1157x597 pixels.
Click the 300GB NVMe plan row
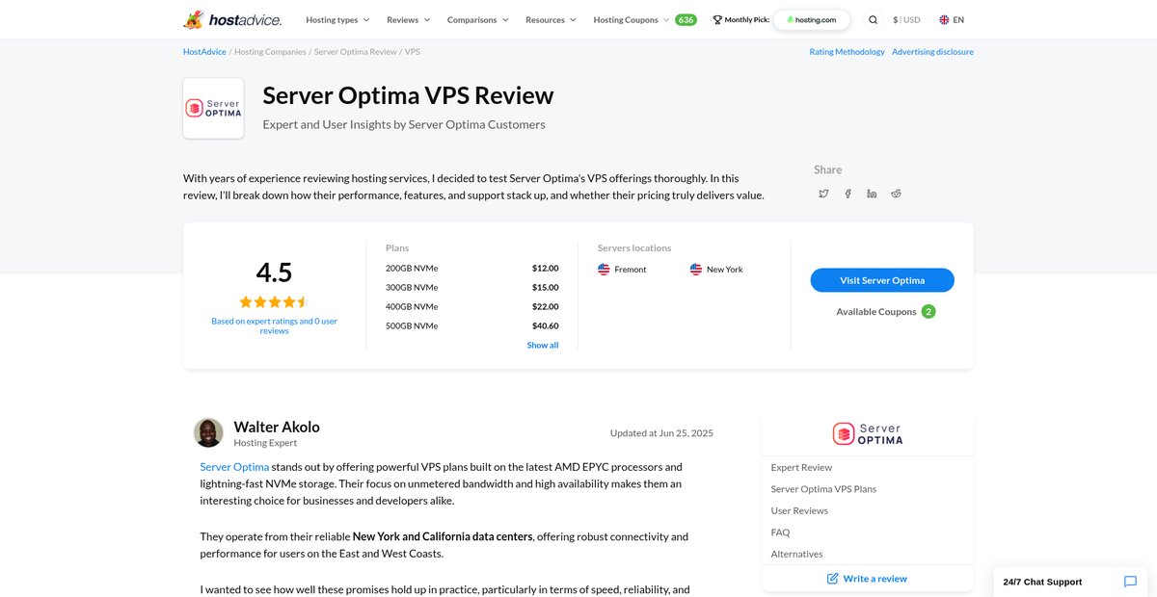471,288
